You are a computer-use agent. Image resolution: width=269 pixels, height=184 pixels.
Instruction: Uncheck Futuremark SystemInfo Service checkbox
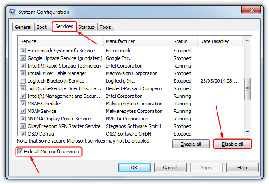pos(23,51)
